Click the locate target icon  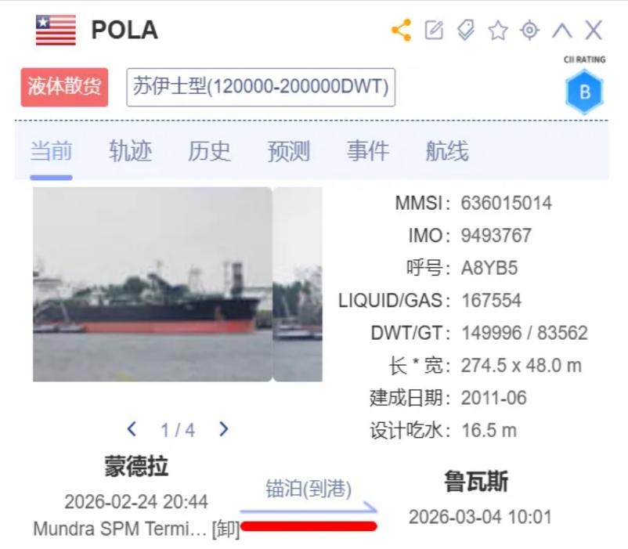coord(530,30)
